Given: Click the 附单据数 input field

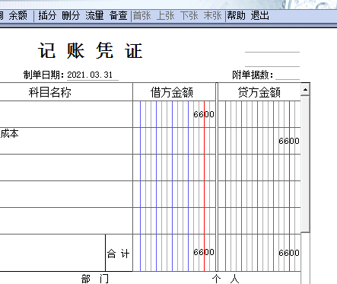Looking at the screenshot, I should [288, 75].
